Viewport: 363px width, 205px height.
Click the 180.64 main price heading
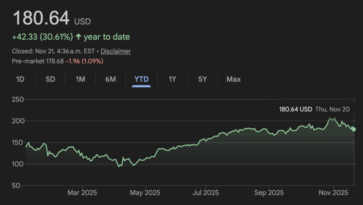[41, 18]
